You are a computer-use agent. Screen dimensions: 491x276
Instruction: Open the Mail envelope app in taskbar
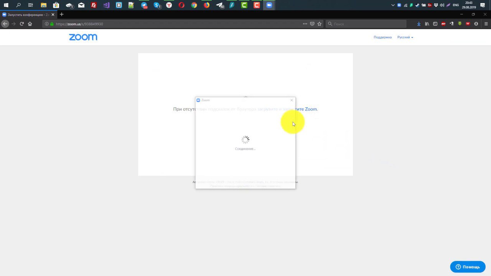(x=81, y=5)
